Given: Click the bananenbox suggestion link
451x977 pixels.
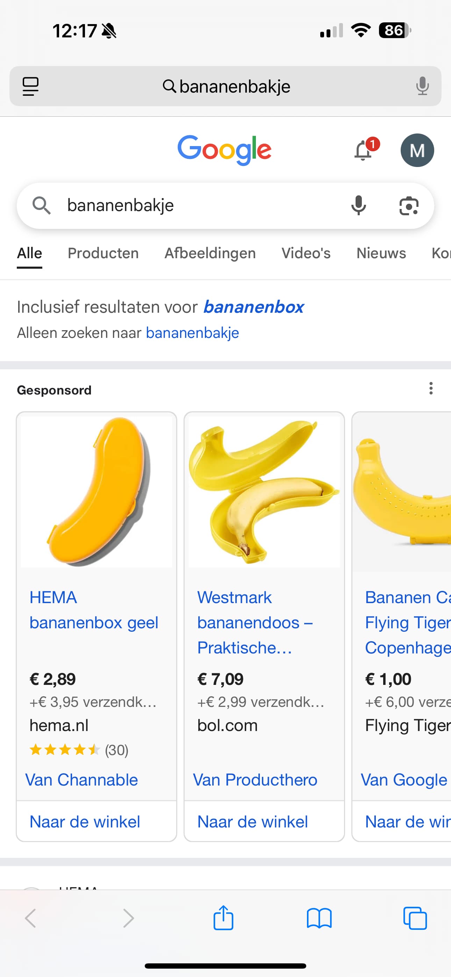Looking at the screenshot, I should pyautogui.click(x=253, y=307).
